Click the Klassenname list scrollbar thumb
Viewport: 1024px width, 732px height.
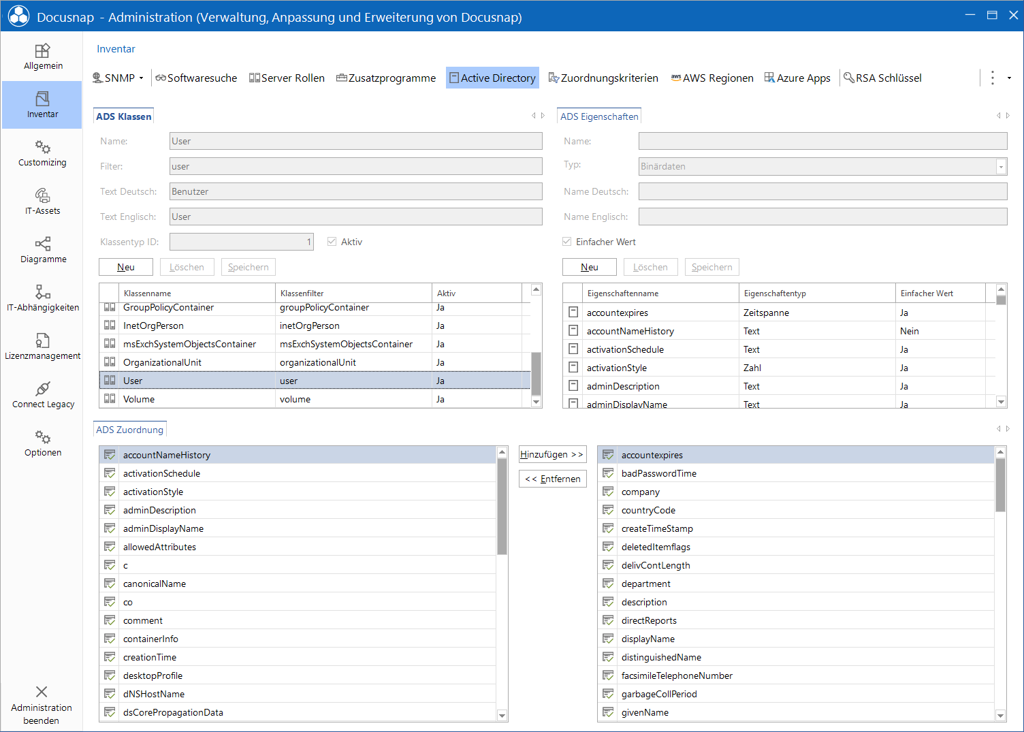tap(536, 373)
